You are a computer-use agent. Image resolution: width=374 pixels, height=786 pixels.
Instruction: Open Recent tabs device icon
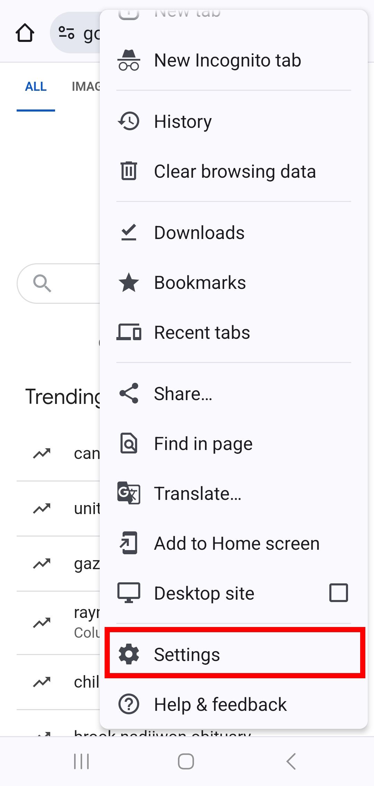click(128, 332)
